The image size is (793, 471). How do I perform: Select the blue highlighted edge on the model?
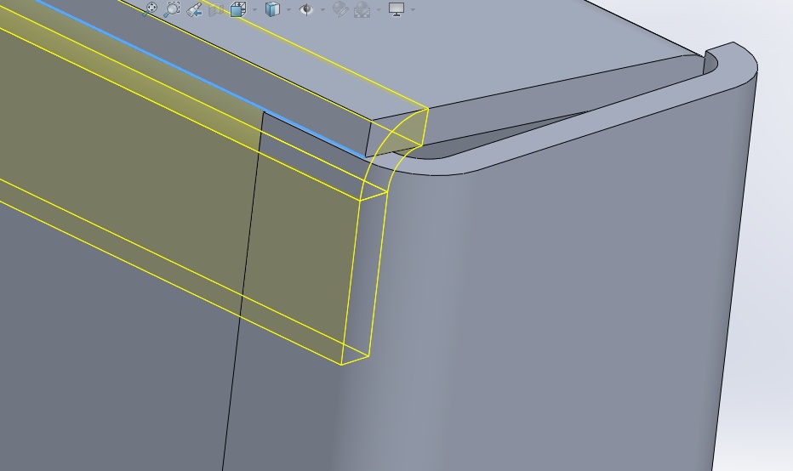point(203,78)
